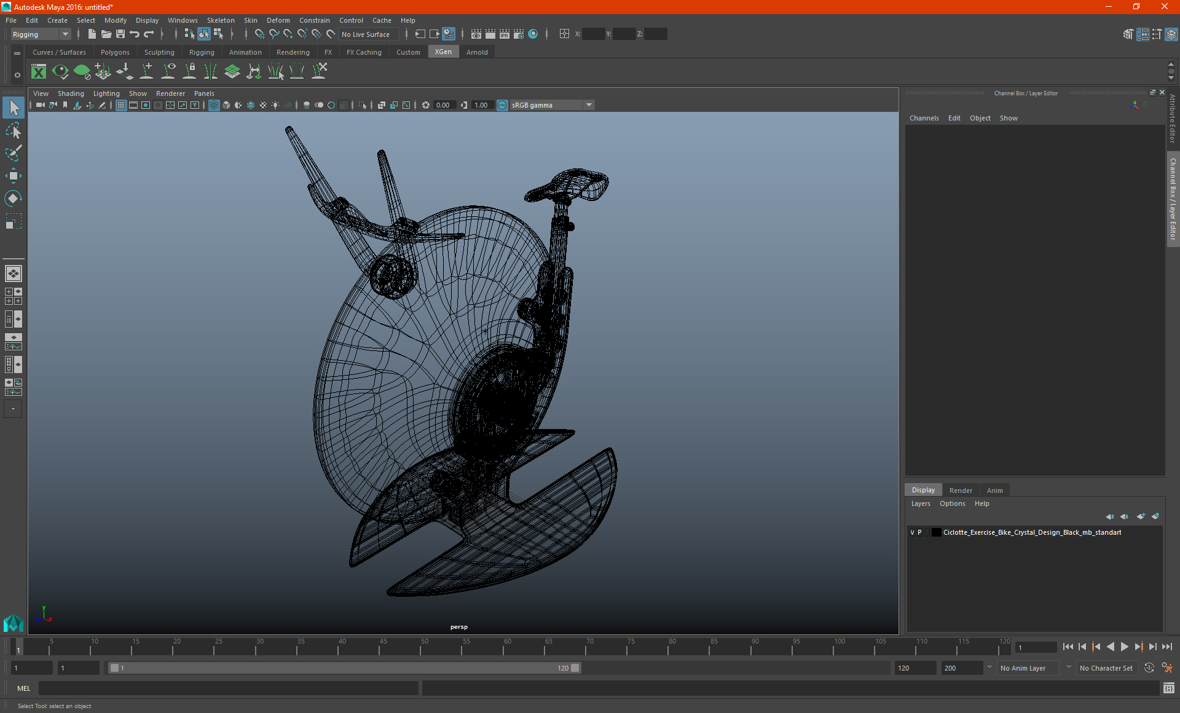
Task: Click the Channels menu button
Action: click(924, 118)
